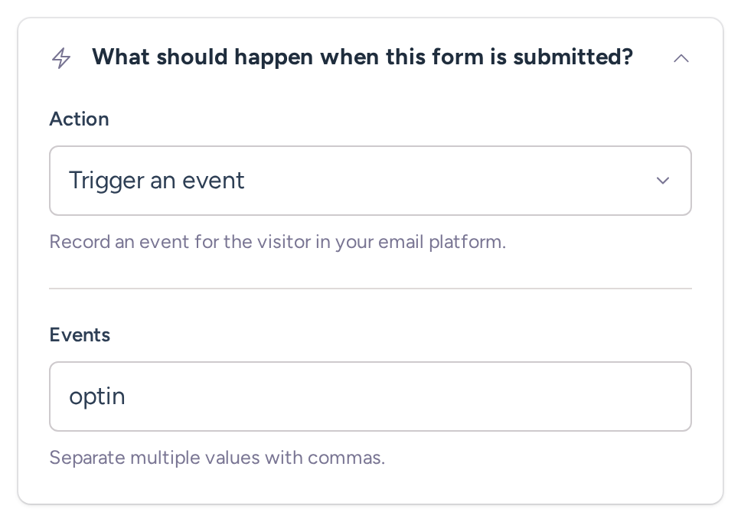Collapse the form submission section with the up chevron
Viewport: 741px width, 522px height.
pyautogui.click(x=681, y=59)
